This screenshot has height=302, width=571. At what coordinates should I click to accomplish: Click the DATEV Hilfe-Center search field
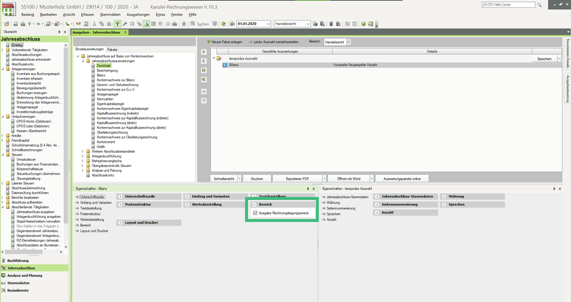coord(508,5)
